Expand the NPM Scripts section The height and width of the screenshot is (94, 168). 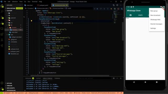coord(10,88)
